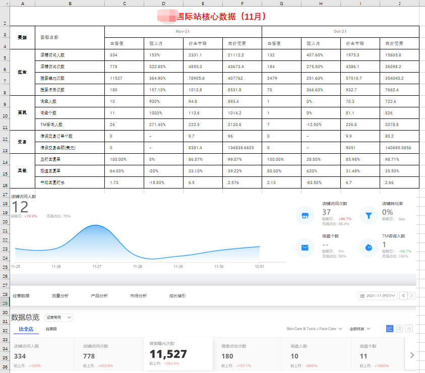425x373 pixels.
Task: Click the download export icon
Action: coord(409,329)
